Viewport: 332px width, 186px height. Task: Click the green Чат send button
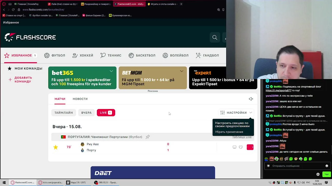point(327,174)
